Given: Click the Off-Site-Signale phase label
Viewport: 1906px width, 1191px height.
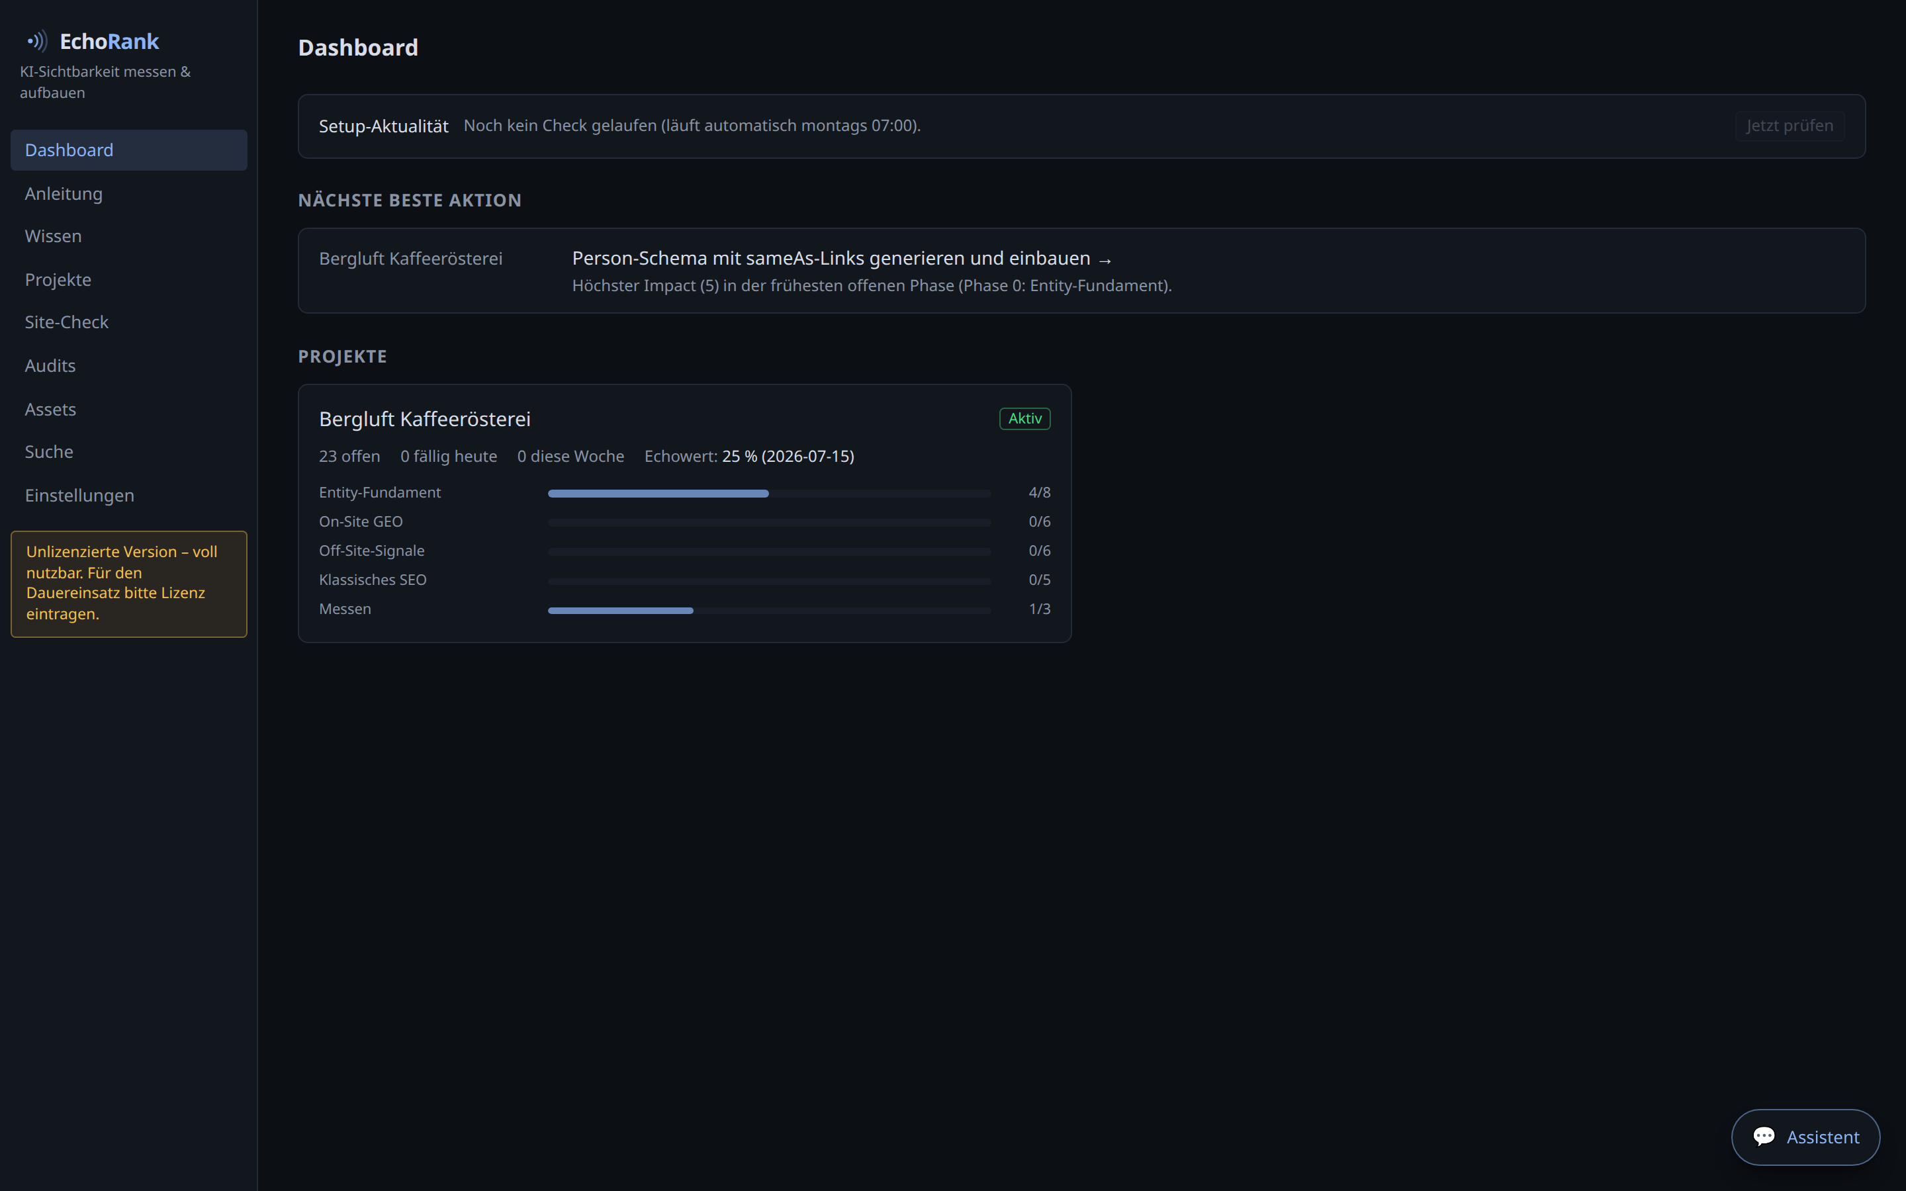Looking at the screenshot, I should pyautogui.click(x=371, y=551).
